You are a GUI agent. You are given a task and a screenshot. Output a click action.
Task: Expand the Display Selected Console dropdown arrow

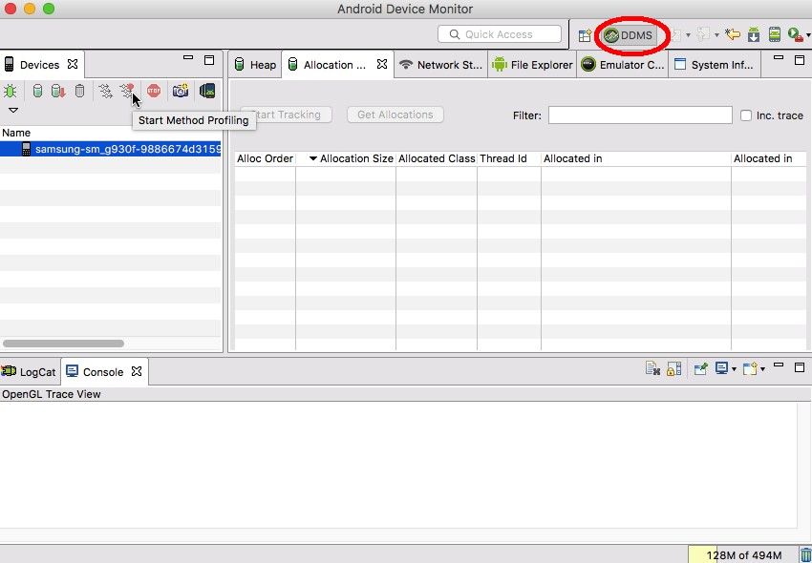tap(734, 369)
